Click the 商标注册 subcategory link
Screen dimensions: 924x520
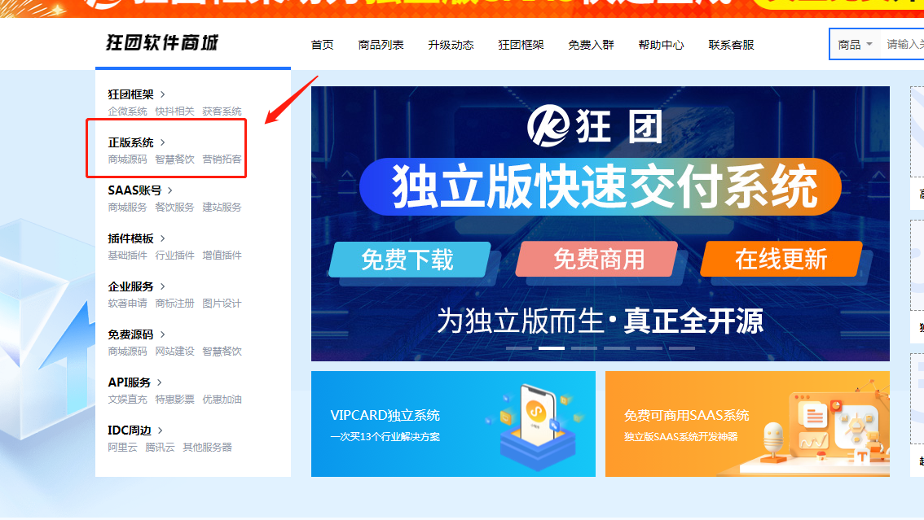click(174, 304)
